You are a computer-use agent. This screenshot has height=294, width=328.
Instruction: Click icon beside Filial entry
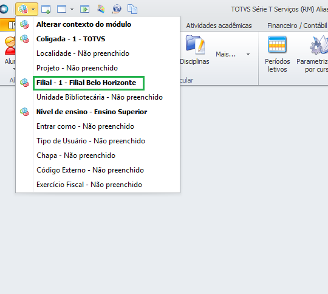point(24,83)
